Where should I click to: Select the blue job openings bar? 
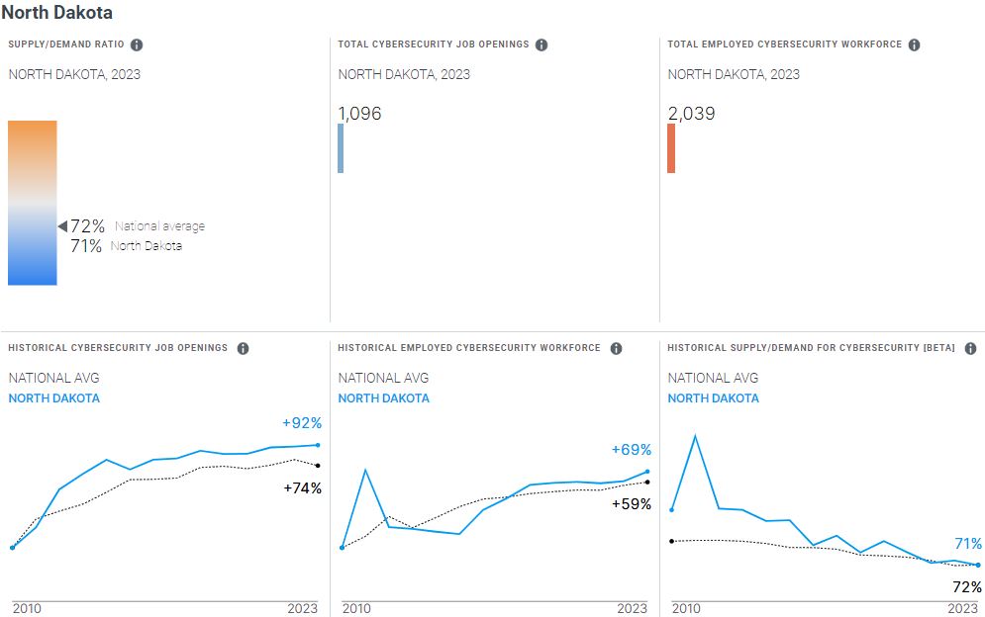[341, 148]
